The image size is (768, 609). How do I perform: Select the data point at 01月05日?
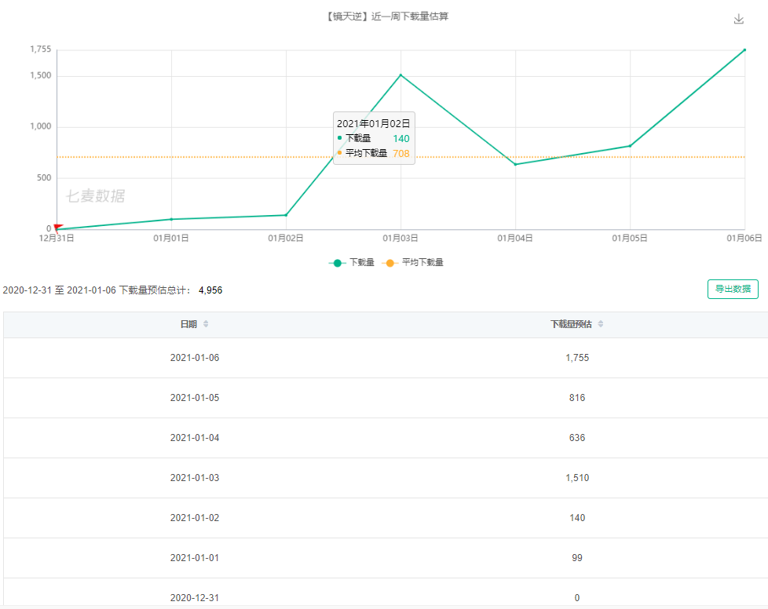pyautogui.click(x=630, y=146)
